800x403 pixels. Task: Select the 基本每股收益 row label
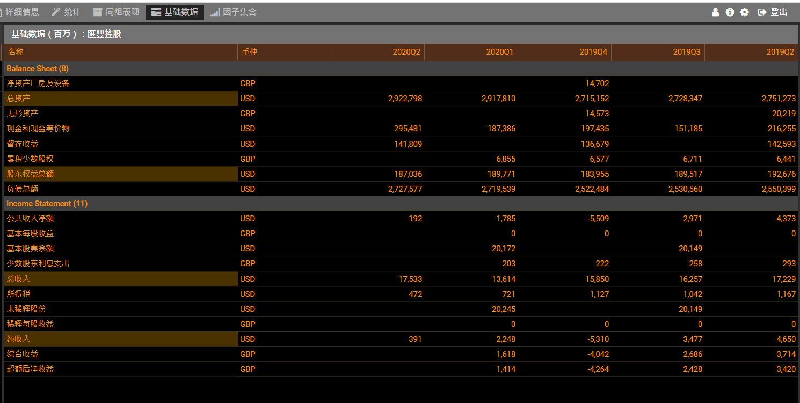coord(30,234)
